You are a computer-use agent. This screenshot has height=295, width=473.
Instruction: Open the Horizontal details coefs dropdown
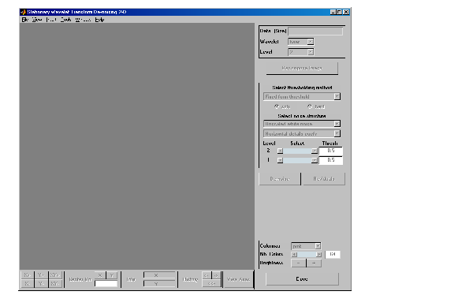pyautogui.click(x=302, y=133)
